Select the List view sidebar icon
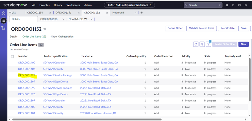The height and width of the screenshot is (121, 252). pyautogui.click(x=4, y=21)
